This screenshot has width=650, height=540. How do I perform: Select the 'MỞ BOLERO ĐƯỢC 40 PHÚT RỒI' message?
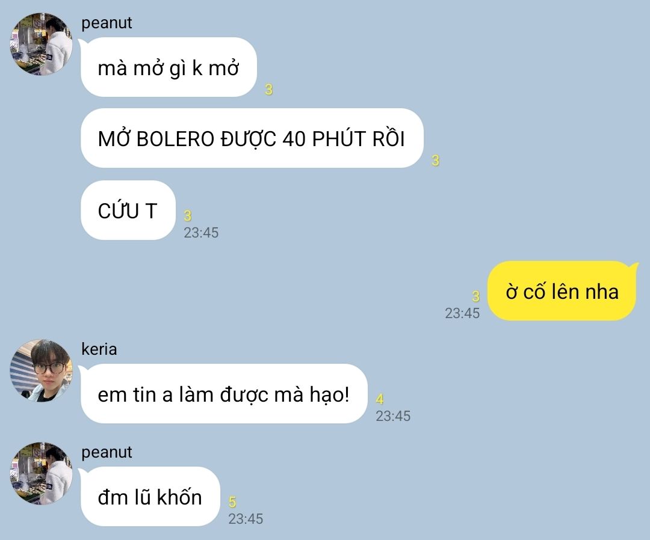[x=252, y=138]
